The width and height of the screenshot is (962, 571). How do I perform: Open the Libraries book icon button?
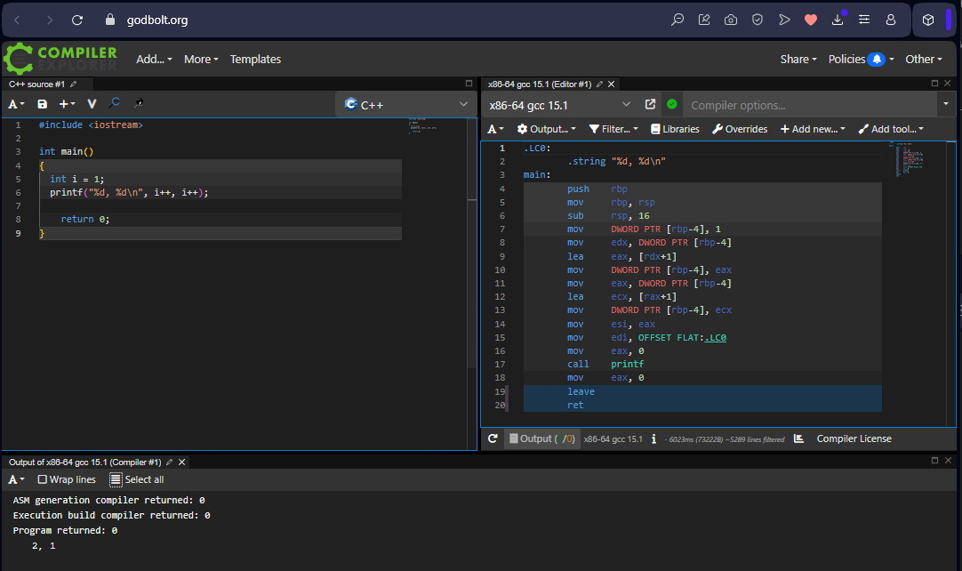coord(675,129)
